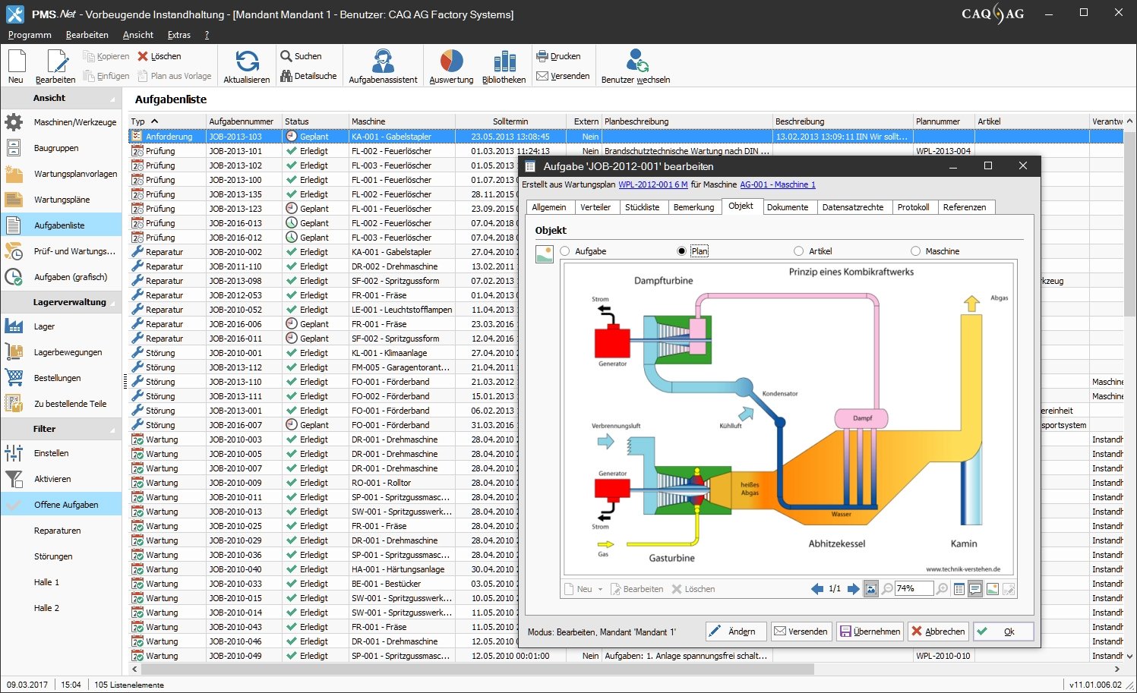Image resolution: width=1137 pixels, height=693 pixels.
Task: Open the AG-001 - Maschine 1 link
Action: [x=778, y=185]
